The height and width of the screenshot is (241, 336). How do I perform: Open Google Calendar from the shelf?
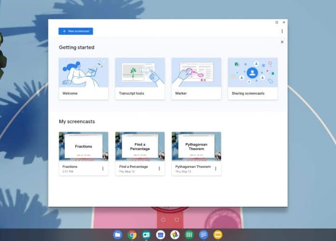[x=161, y=235]
